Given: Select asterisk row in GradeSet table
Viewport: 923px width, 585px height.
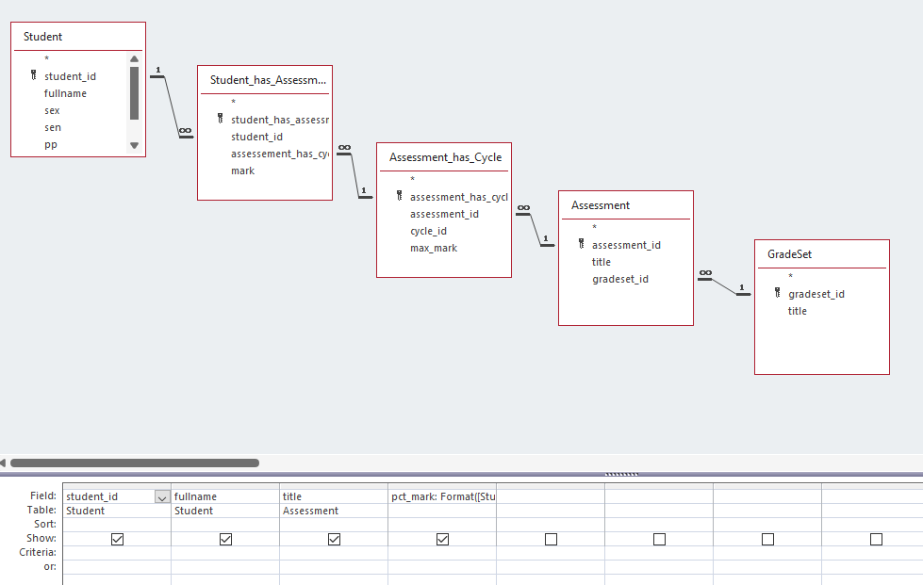Looking at the screenshot, I should point(791,276).
